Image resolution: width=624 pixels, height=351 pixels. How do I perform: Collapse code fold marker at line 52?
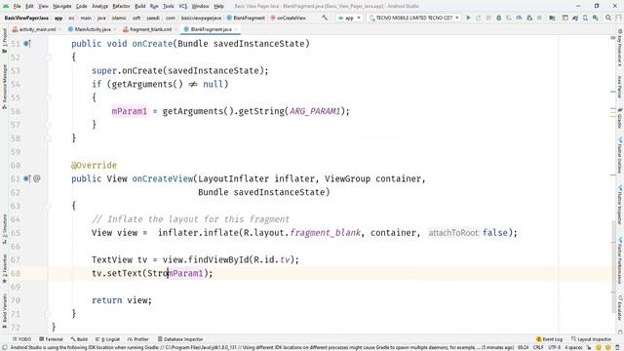pyautogui.click(x=48, y=58)
